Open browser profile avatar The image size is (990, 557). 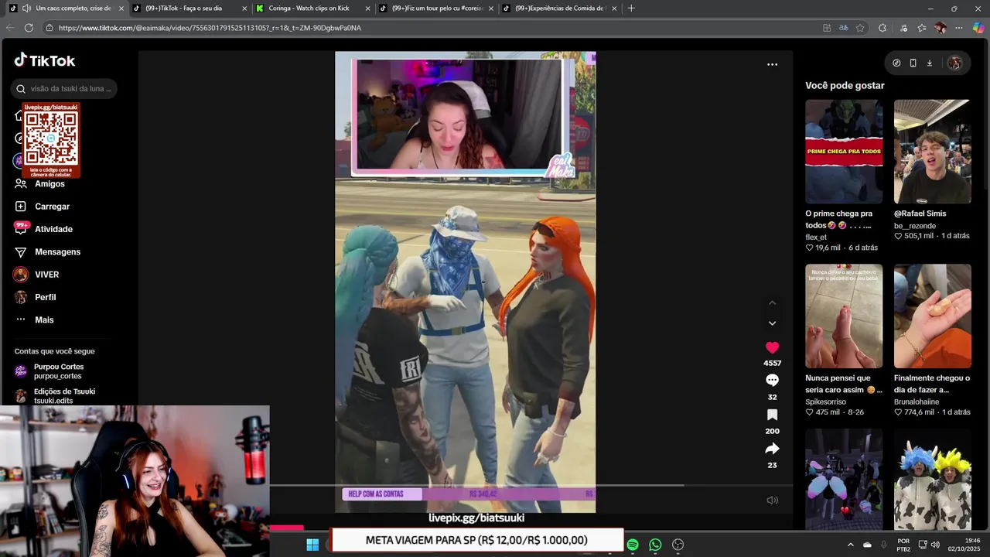[x=940, y=28]
